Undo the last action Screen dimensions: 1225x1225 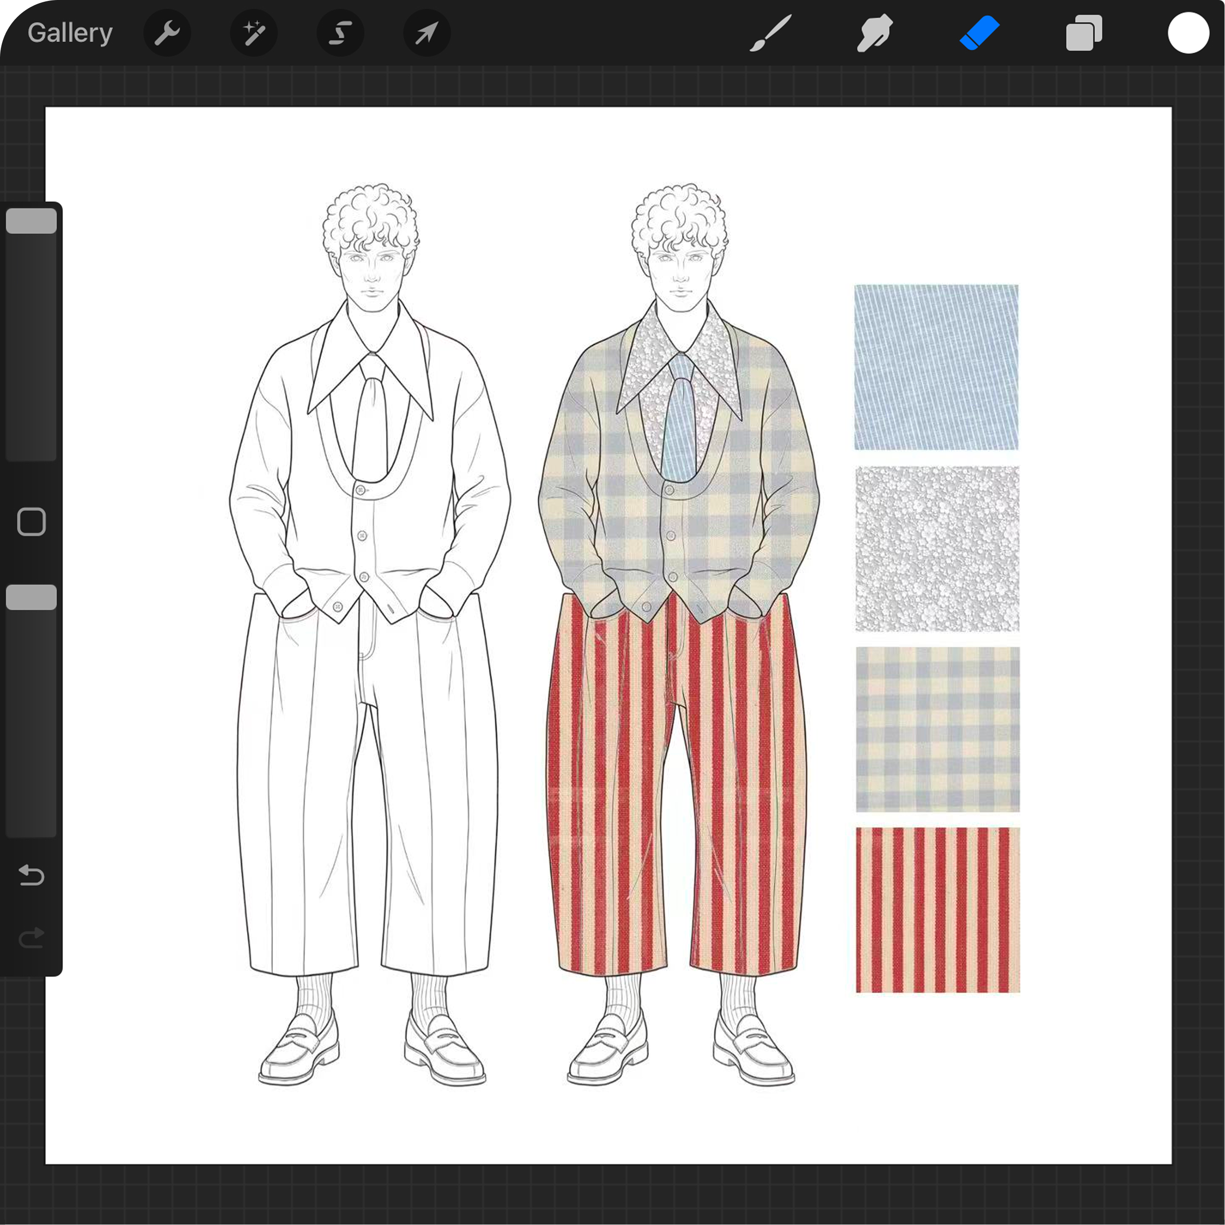click(x=31, y=875)
